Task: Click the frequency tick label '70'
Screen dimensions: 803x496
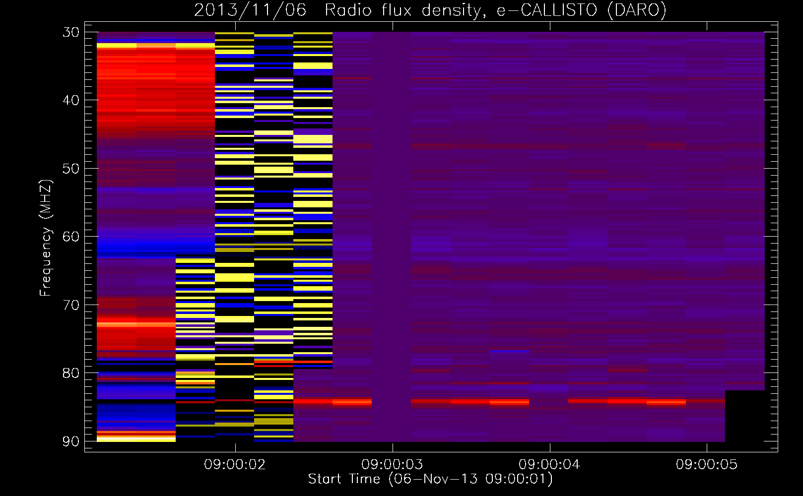Action: [71, 305]
